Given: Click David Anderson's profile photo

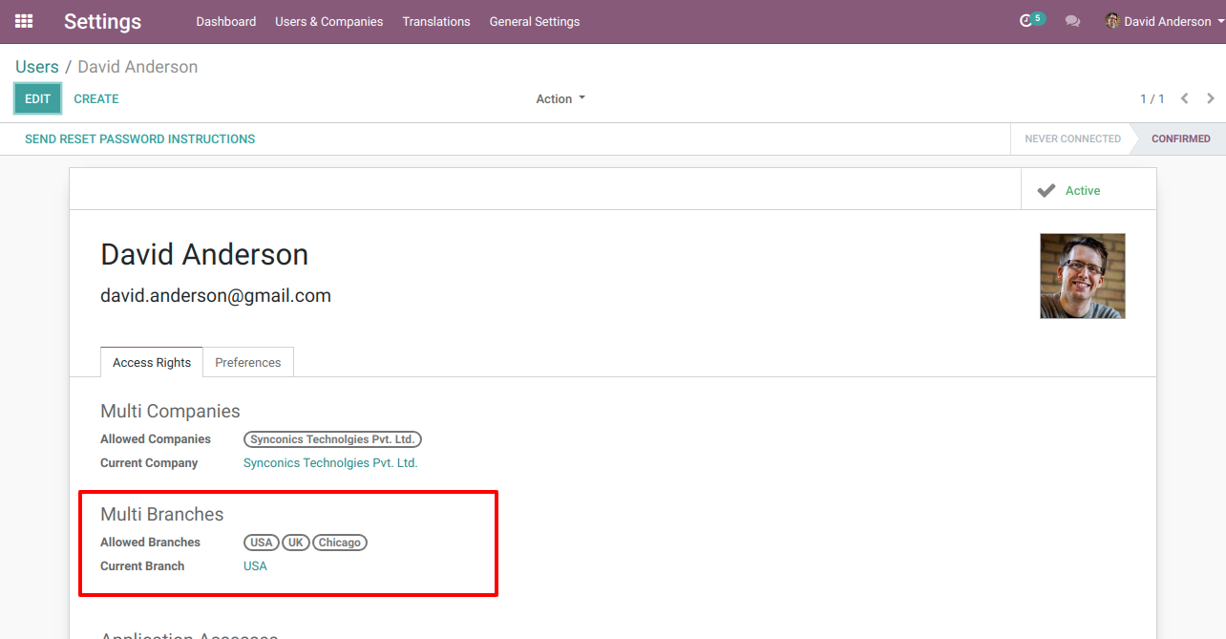Looking at the screenshot, I should (x=1082, y=276).
